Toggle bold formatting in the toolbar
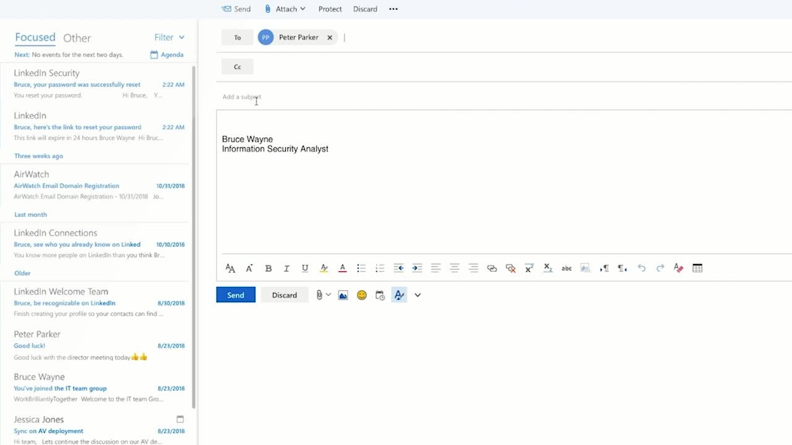The width and height of the screenshot is (792, 445). click(x=269, y=268)
